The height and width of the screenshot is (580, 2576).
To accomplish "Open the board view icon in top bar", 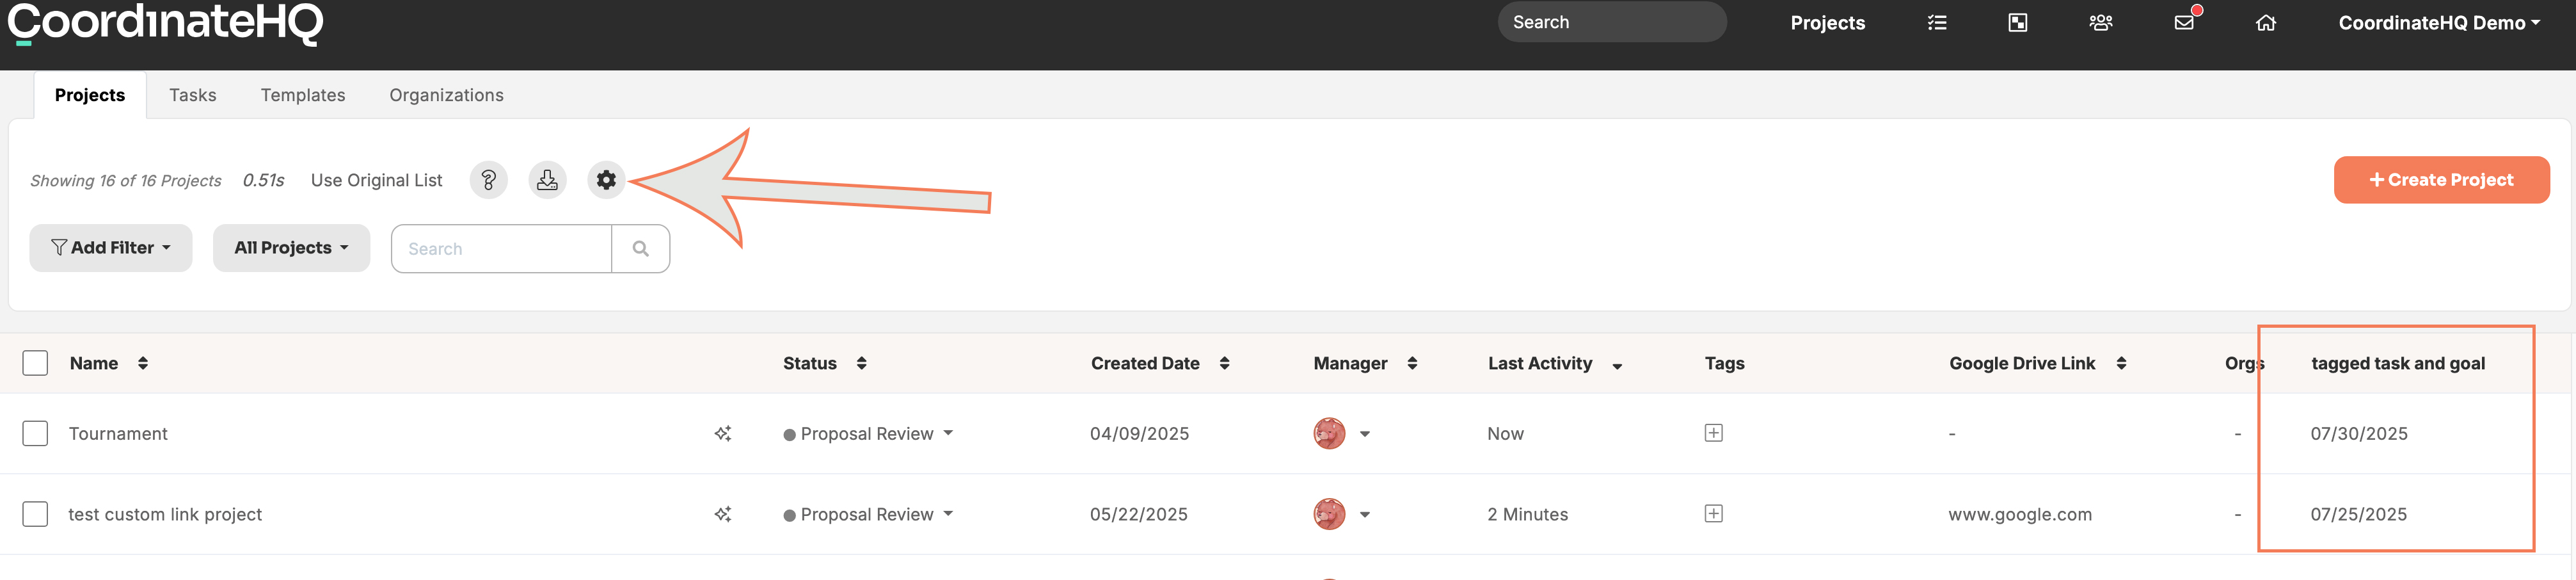I will [x=2017, y=22].
